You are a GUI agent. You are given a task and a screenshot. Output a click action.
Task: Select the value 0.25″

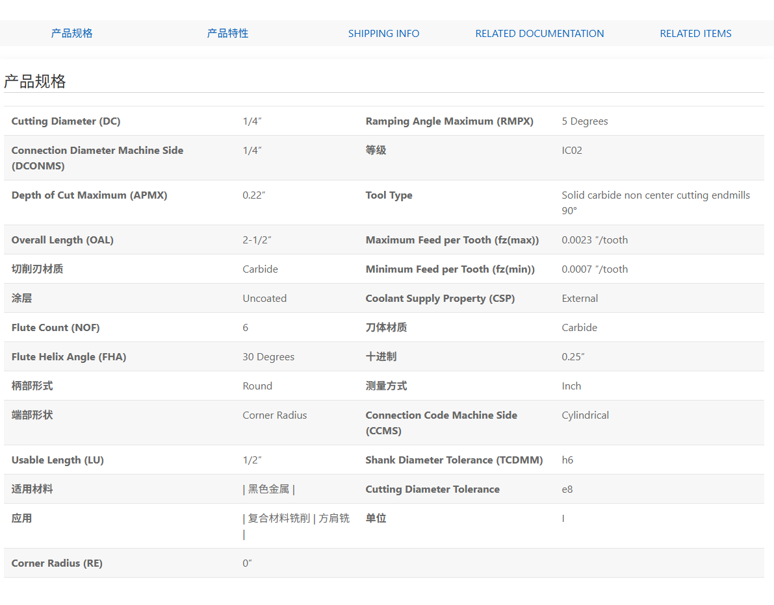coord(573,356)
